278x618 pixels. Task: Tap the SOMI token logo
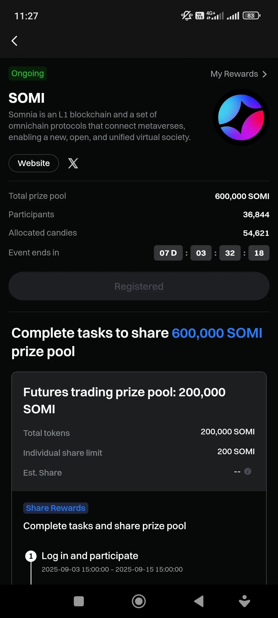[241, 117]
